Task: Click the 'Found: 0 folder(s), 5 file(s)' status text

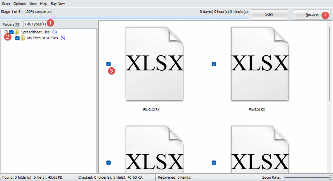Action: click(33, 177)
